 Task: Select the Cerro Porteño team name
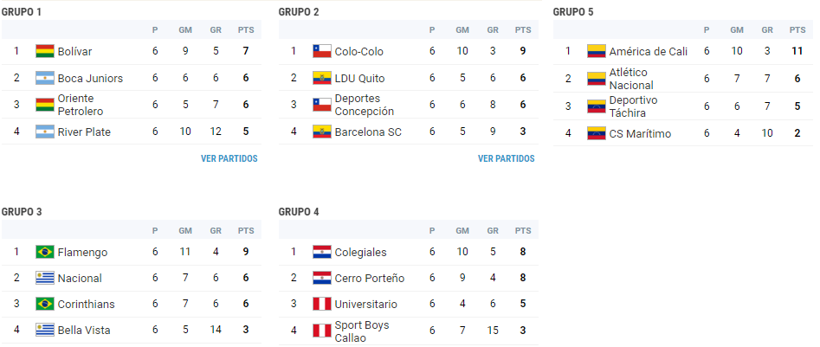[x=369, y=279]
